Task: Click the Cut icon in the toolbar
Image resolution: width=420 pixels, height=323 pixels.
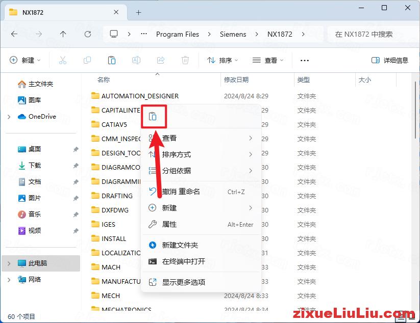Action: click(63, 60)
